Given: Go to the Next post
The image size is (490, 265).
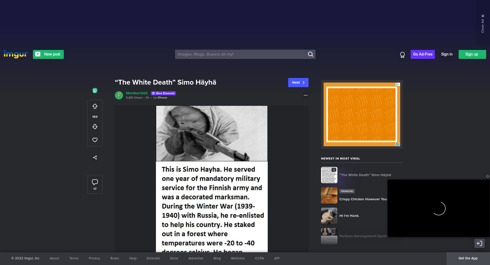Looking at the screenshot, I should pyautogui.click(x=298, y=83).
